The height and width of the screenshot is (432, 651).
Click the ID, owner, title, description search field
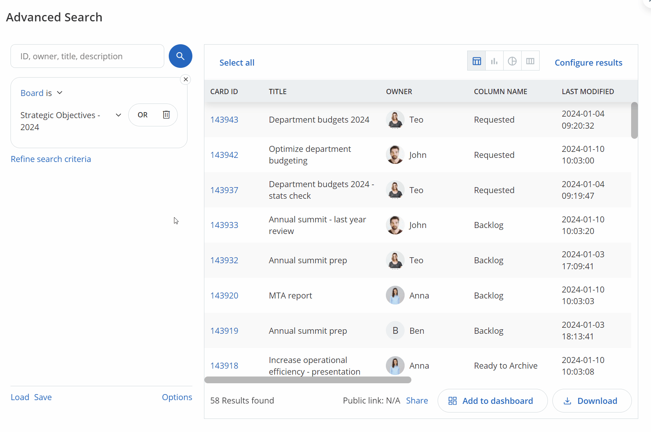point(87,56)
